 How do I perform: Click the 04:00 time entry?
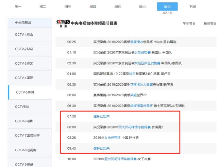pos(72,74)
